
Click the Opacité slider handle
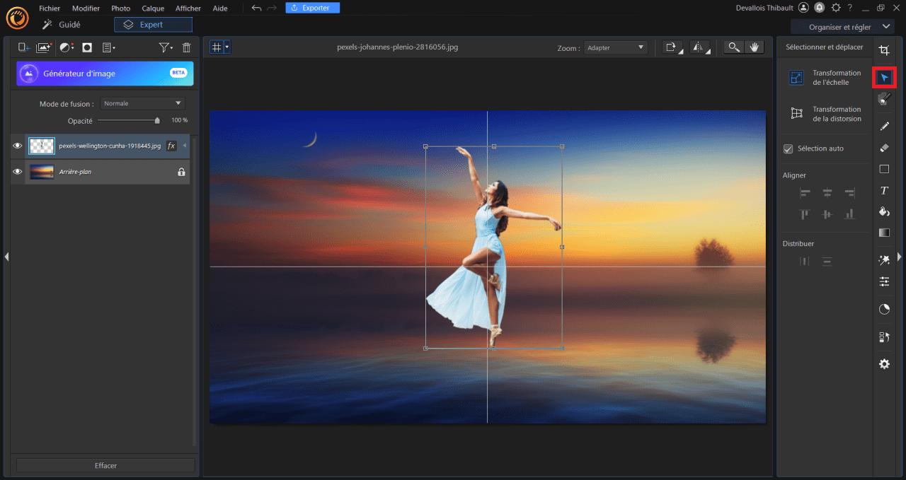tap(157, 121)
